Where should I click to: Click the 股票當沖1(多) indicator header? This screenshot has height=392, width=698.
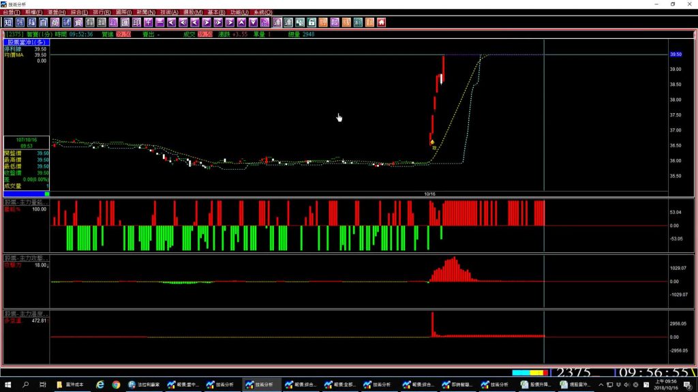pyautogui.click(x=27, y=42)
